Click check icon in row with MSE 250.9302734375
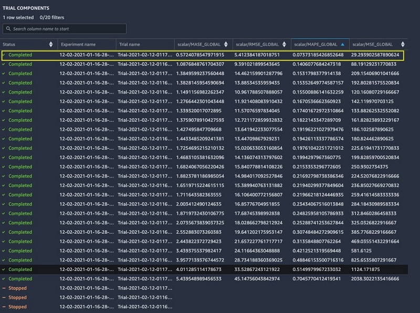 pos(4,166)
